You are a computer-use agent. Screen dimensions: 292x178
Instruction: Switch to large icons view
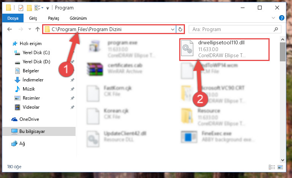(280, 167)
